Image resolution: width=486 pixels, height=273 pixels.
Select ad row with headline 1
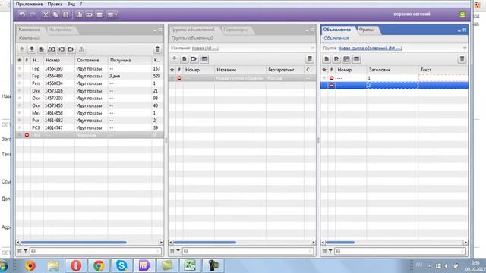[394, 78]
